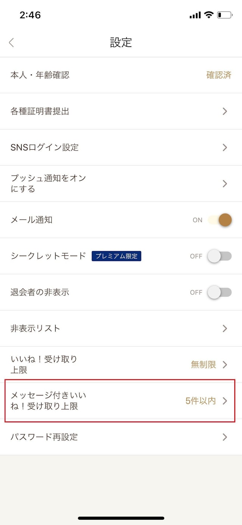This screenshot has height=525, width=242.
Task: Tap arrow beside プッシュ通知をオンにする
Action: tap(225, 184)
